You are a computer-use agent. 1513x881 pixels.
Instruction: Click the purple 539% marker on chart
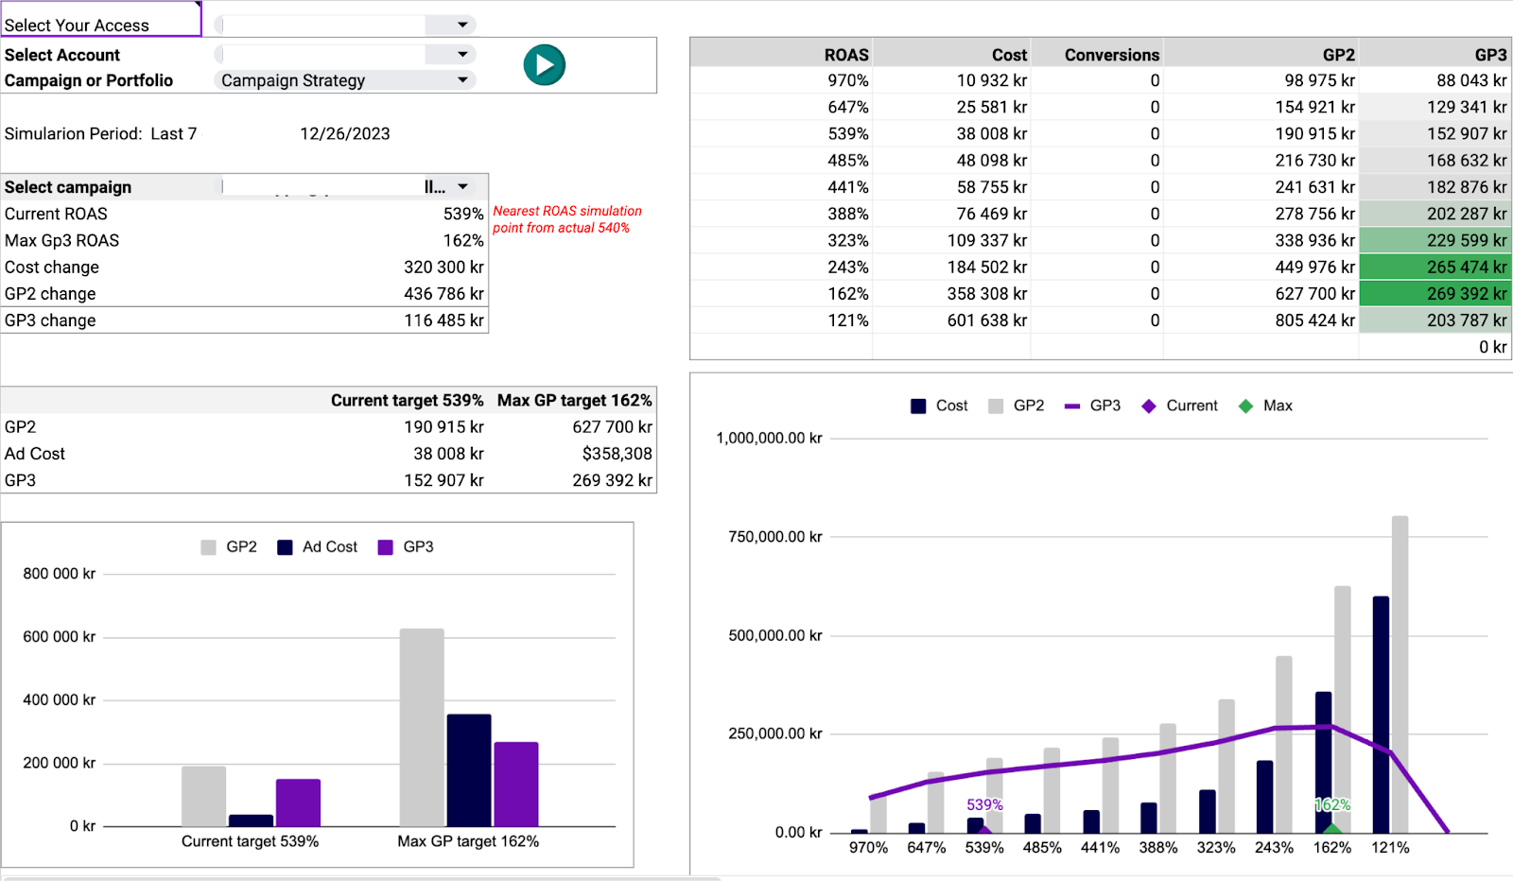pyautogui.click(x=984, y=829)
